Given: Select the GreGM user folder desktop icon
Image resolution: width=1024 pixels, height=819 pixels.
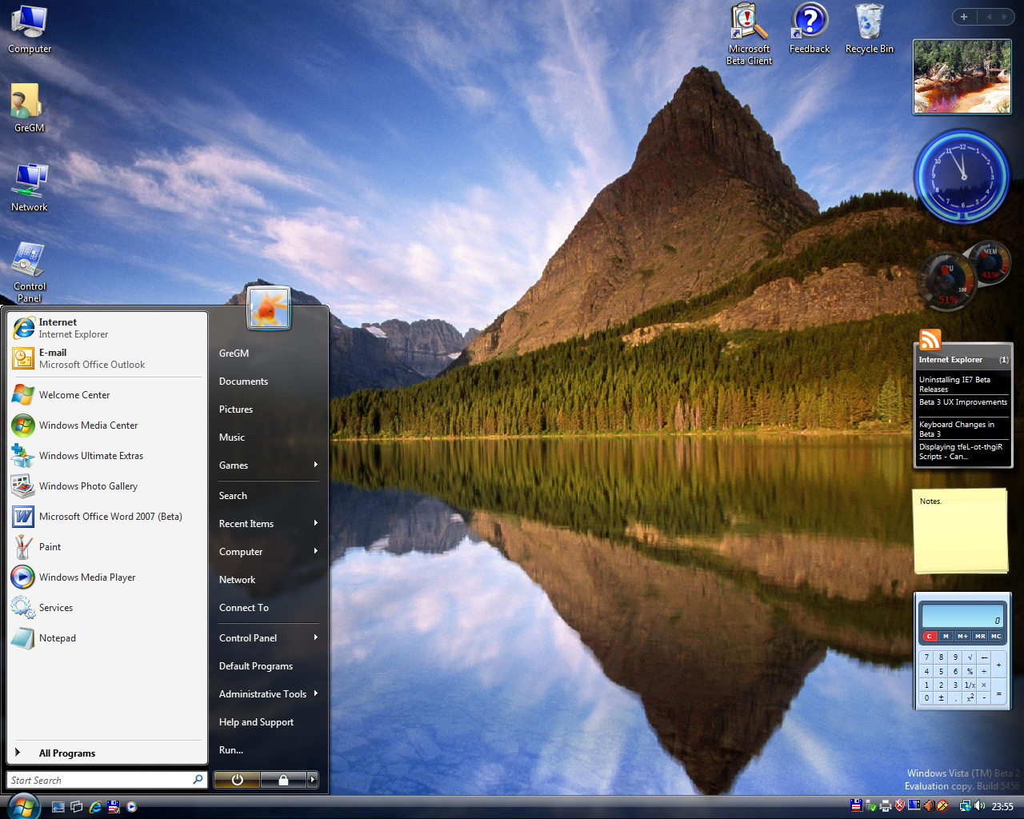Looking at the screenshot, I should click(29, 108).
